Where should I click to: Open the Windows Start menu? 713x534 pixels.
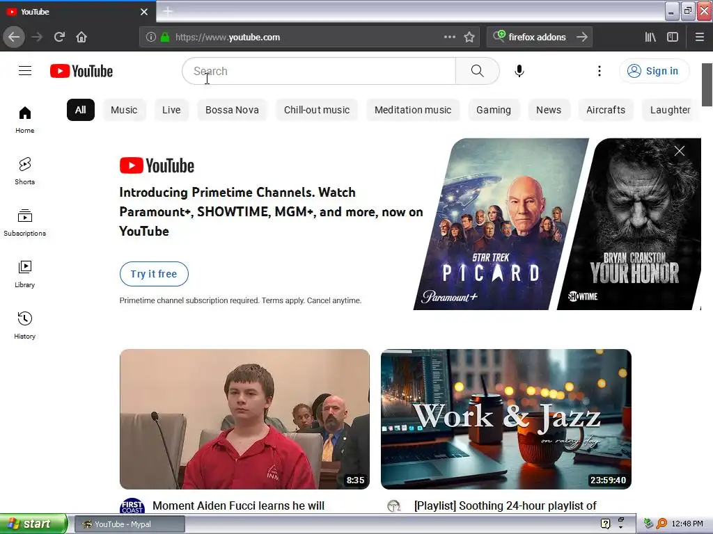tap(33, 524)
